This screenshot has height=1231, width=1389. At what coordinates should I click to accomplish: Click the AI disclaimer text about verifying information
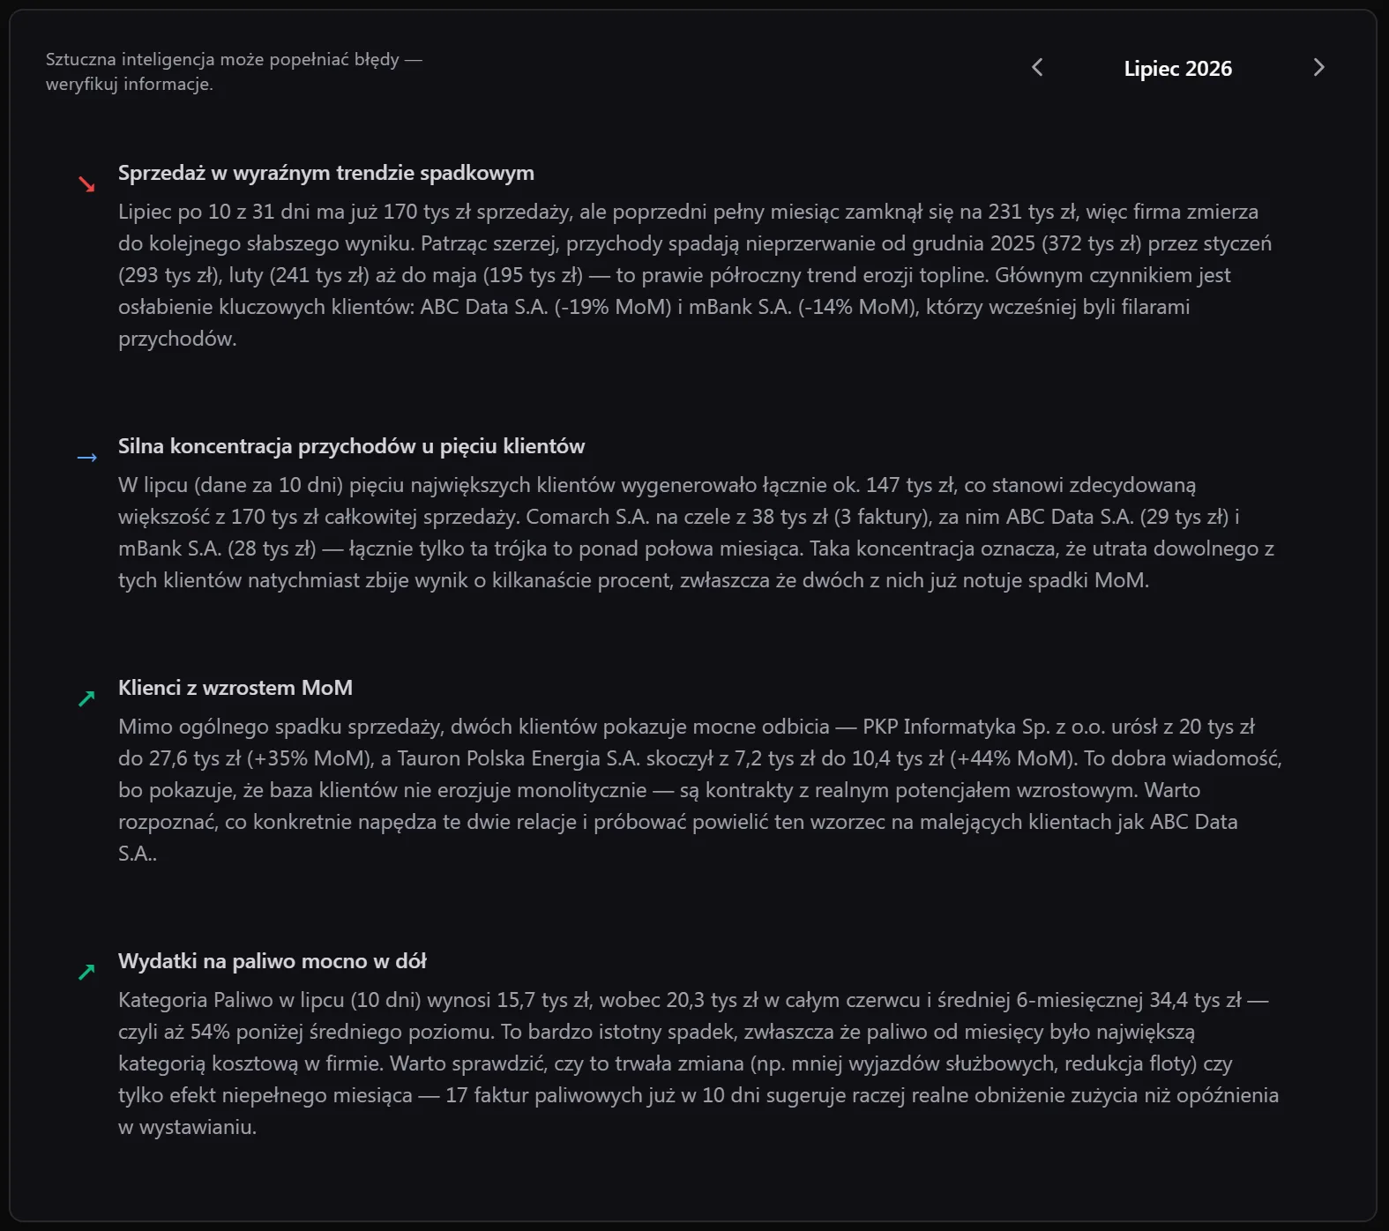click(234, 71)
